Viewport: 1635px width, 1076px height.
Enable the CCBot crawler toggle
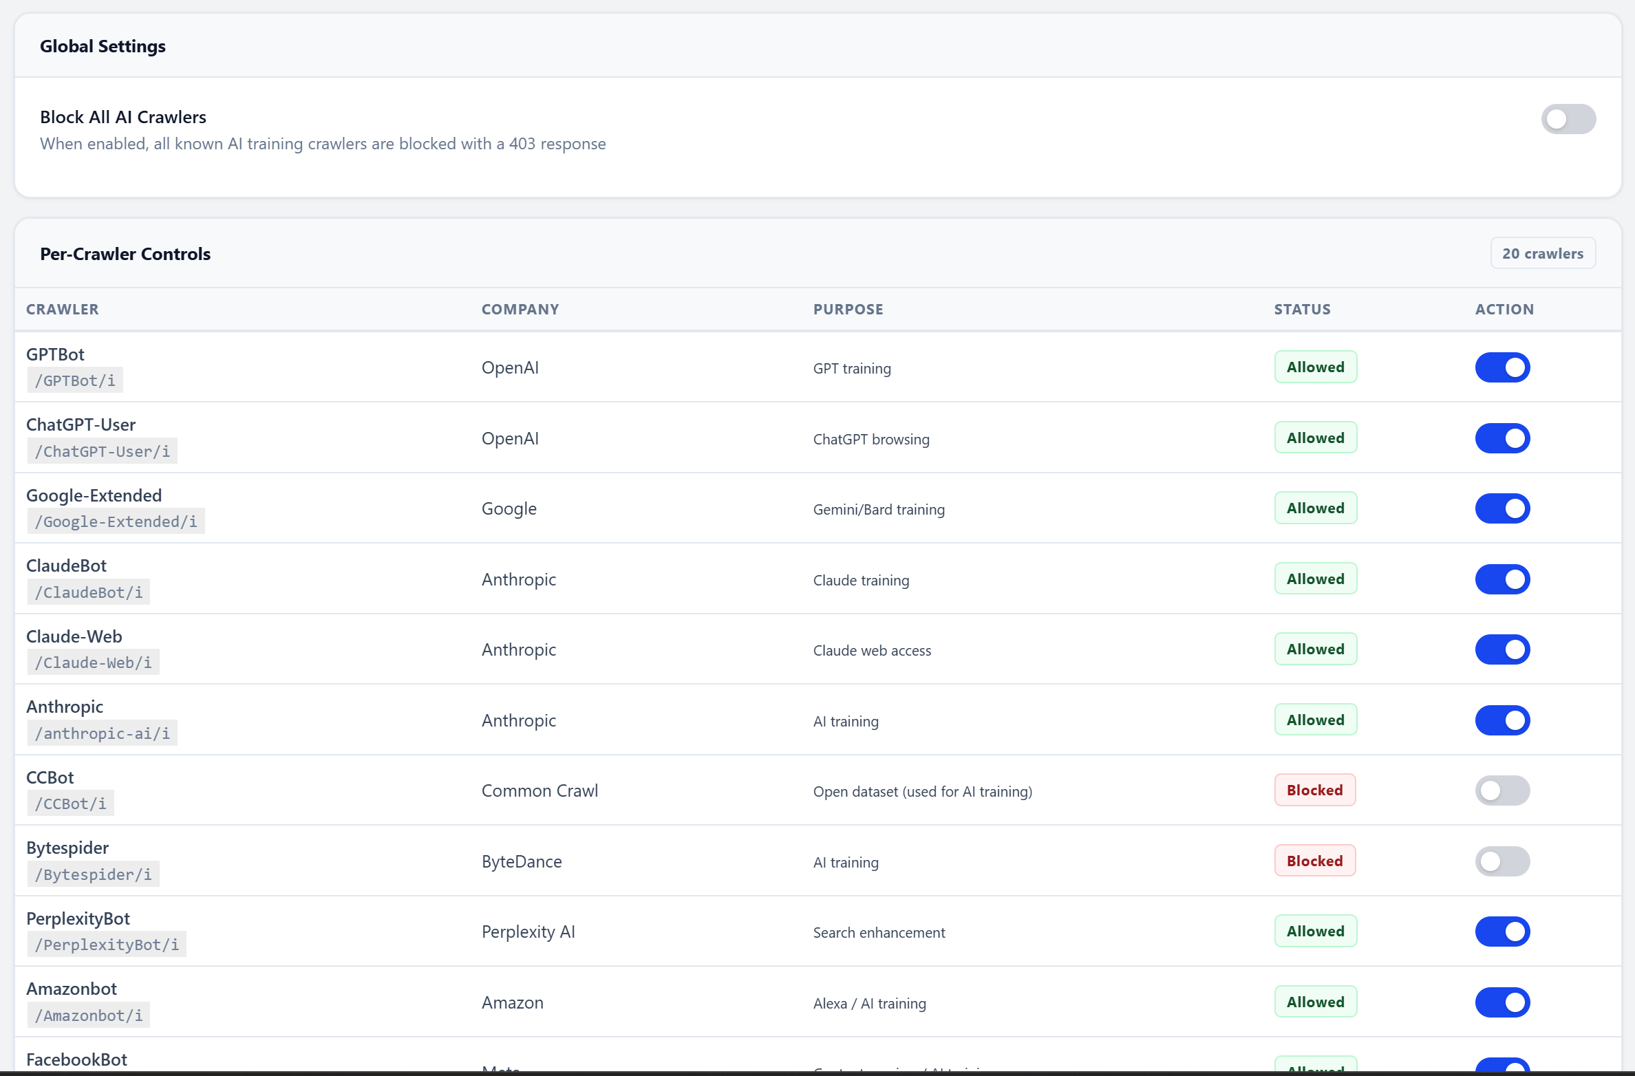(1502, 790)
